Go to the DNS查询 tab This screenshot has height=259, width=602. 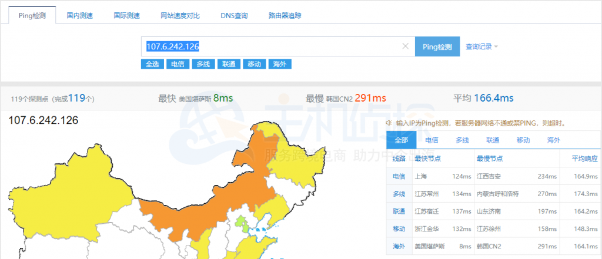click(235, 15)
